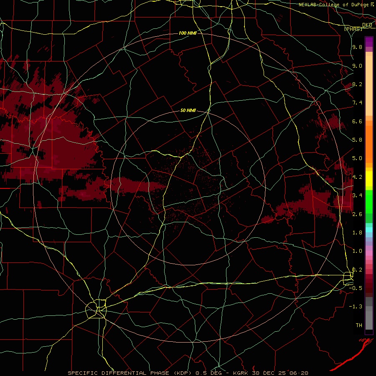The height and width of the screenshot is (376, 376).
Task: Pick the yellow band on the colorbar
Action: pyautogui.click(x=369, y=179)
